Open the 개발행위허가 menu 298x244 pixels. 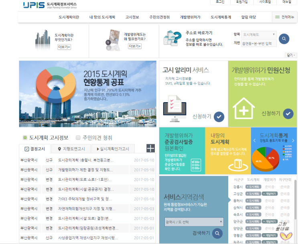point(190,17)
